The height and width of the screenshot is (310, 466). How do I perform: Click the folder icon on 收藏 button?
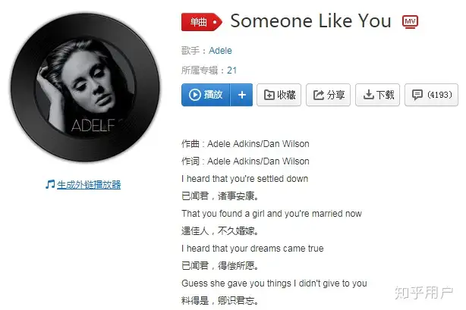pyautogui.click(x=269, y=95)
